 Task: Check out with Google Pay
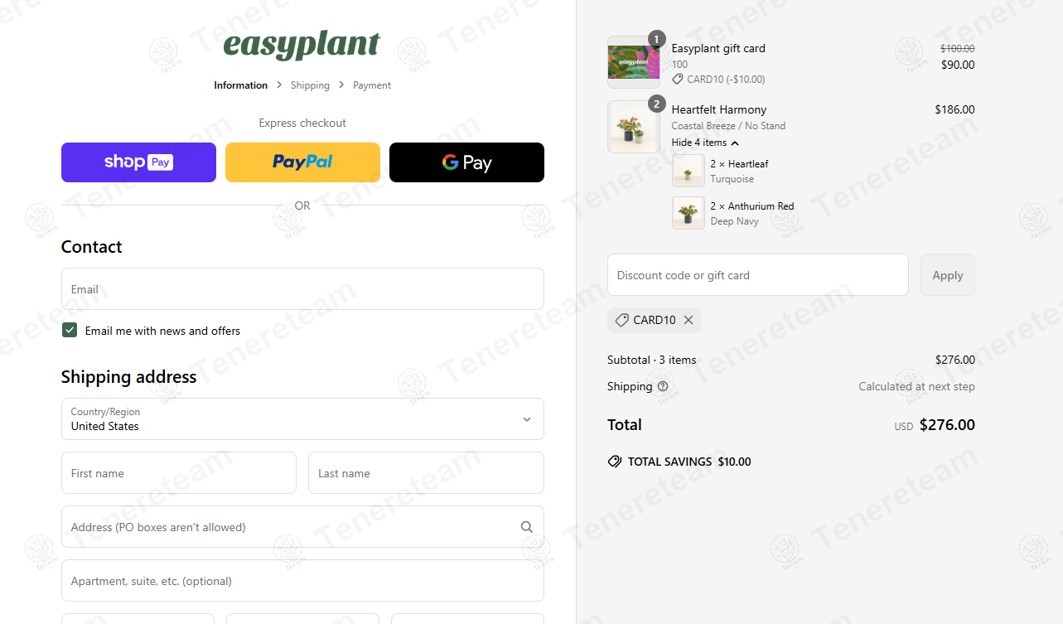pos(466,162)
